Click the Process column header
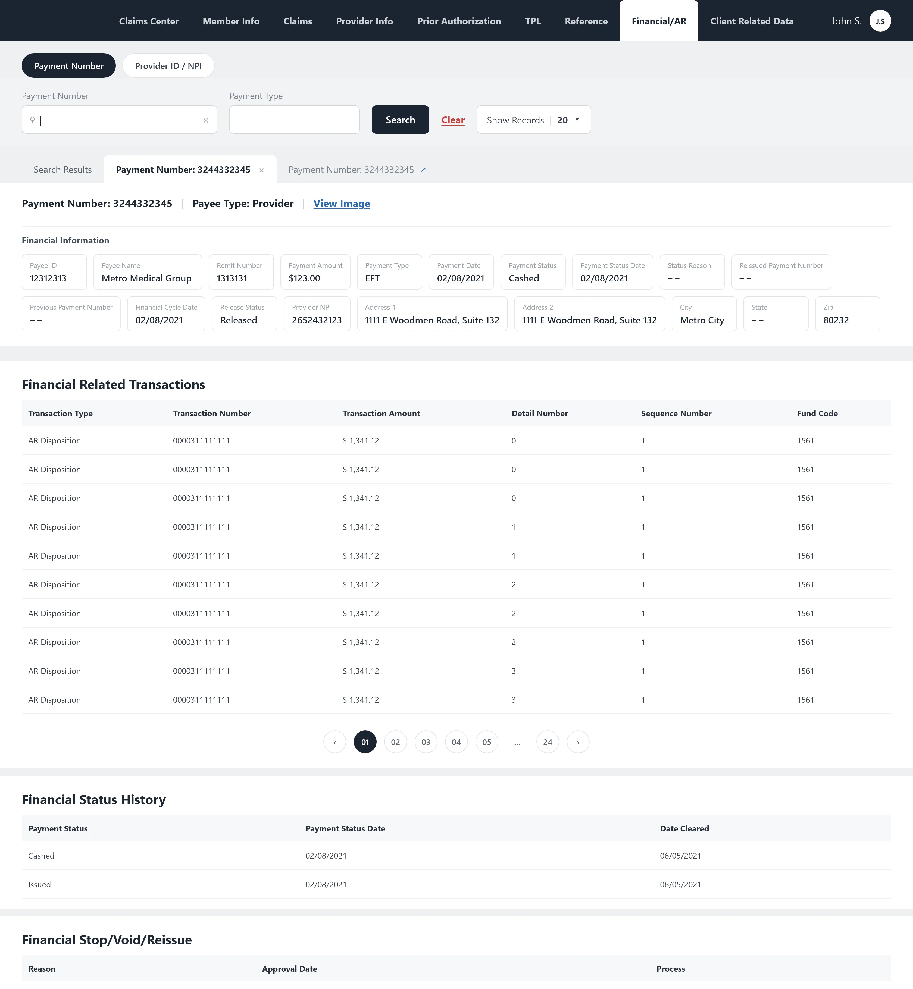The image size is (913, 989). [670, 969]
